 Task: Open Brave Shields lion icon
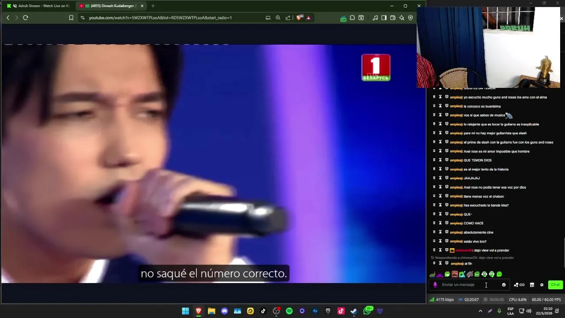pos(299,18)
